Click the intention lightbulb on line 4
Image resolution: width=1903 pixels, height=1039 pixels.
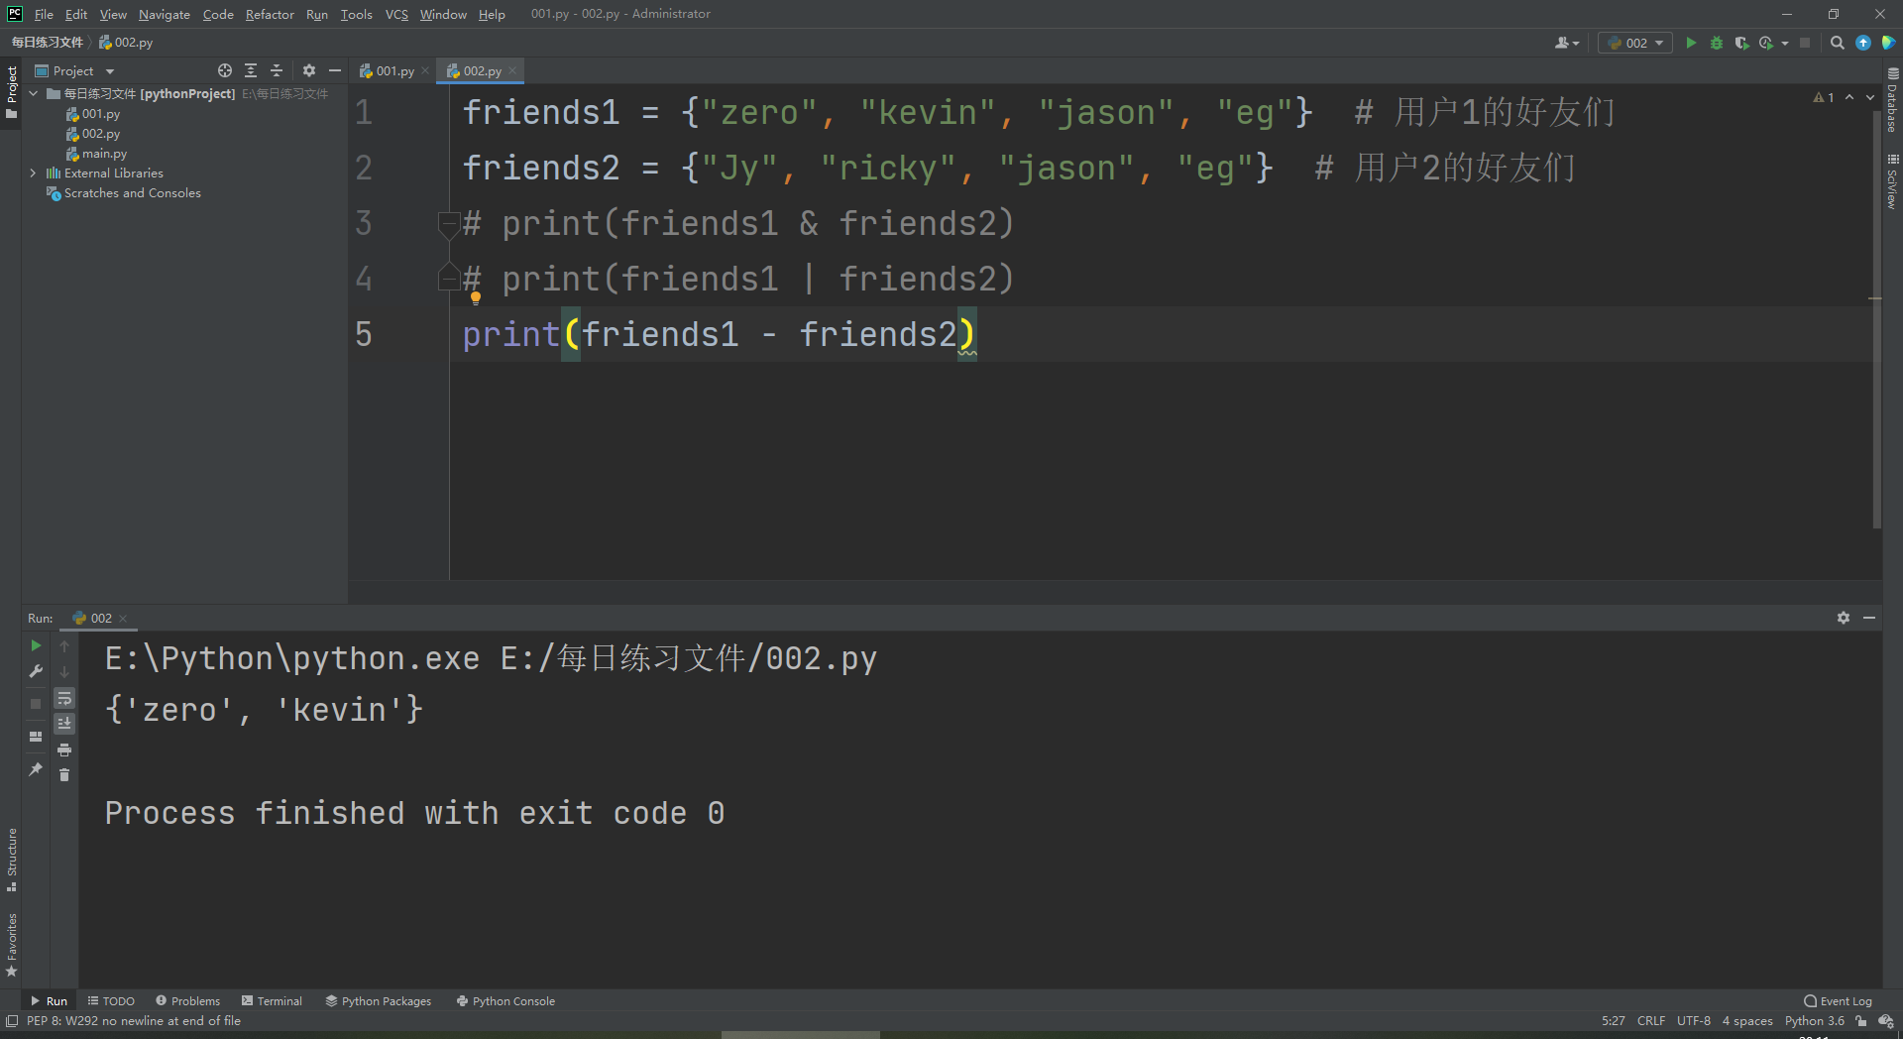(x=476, y=297)
